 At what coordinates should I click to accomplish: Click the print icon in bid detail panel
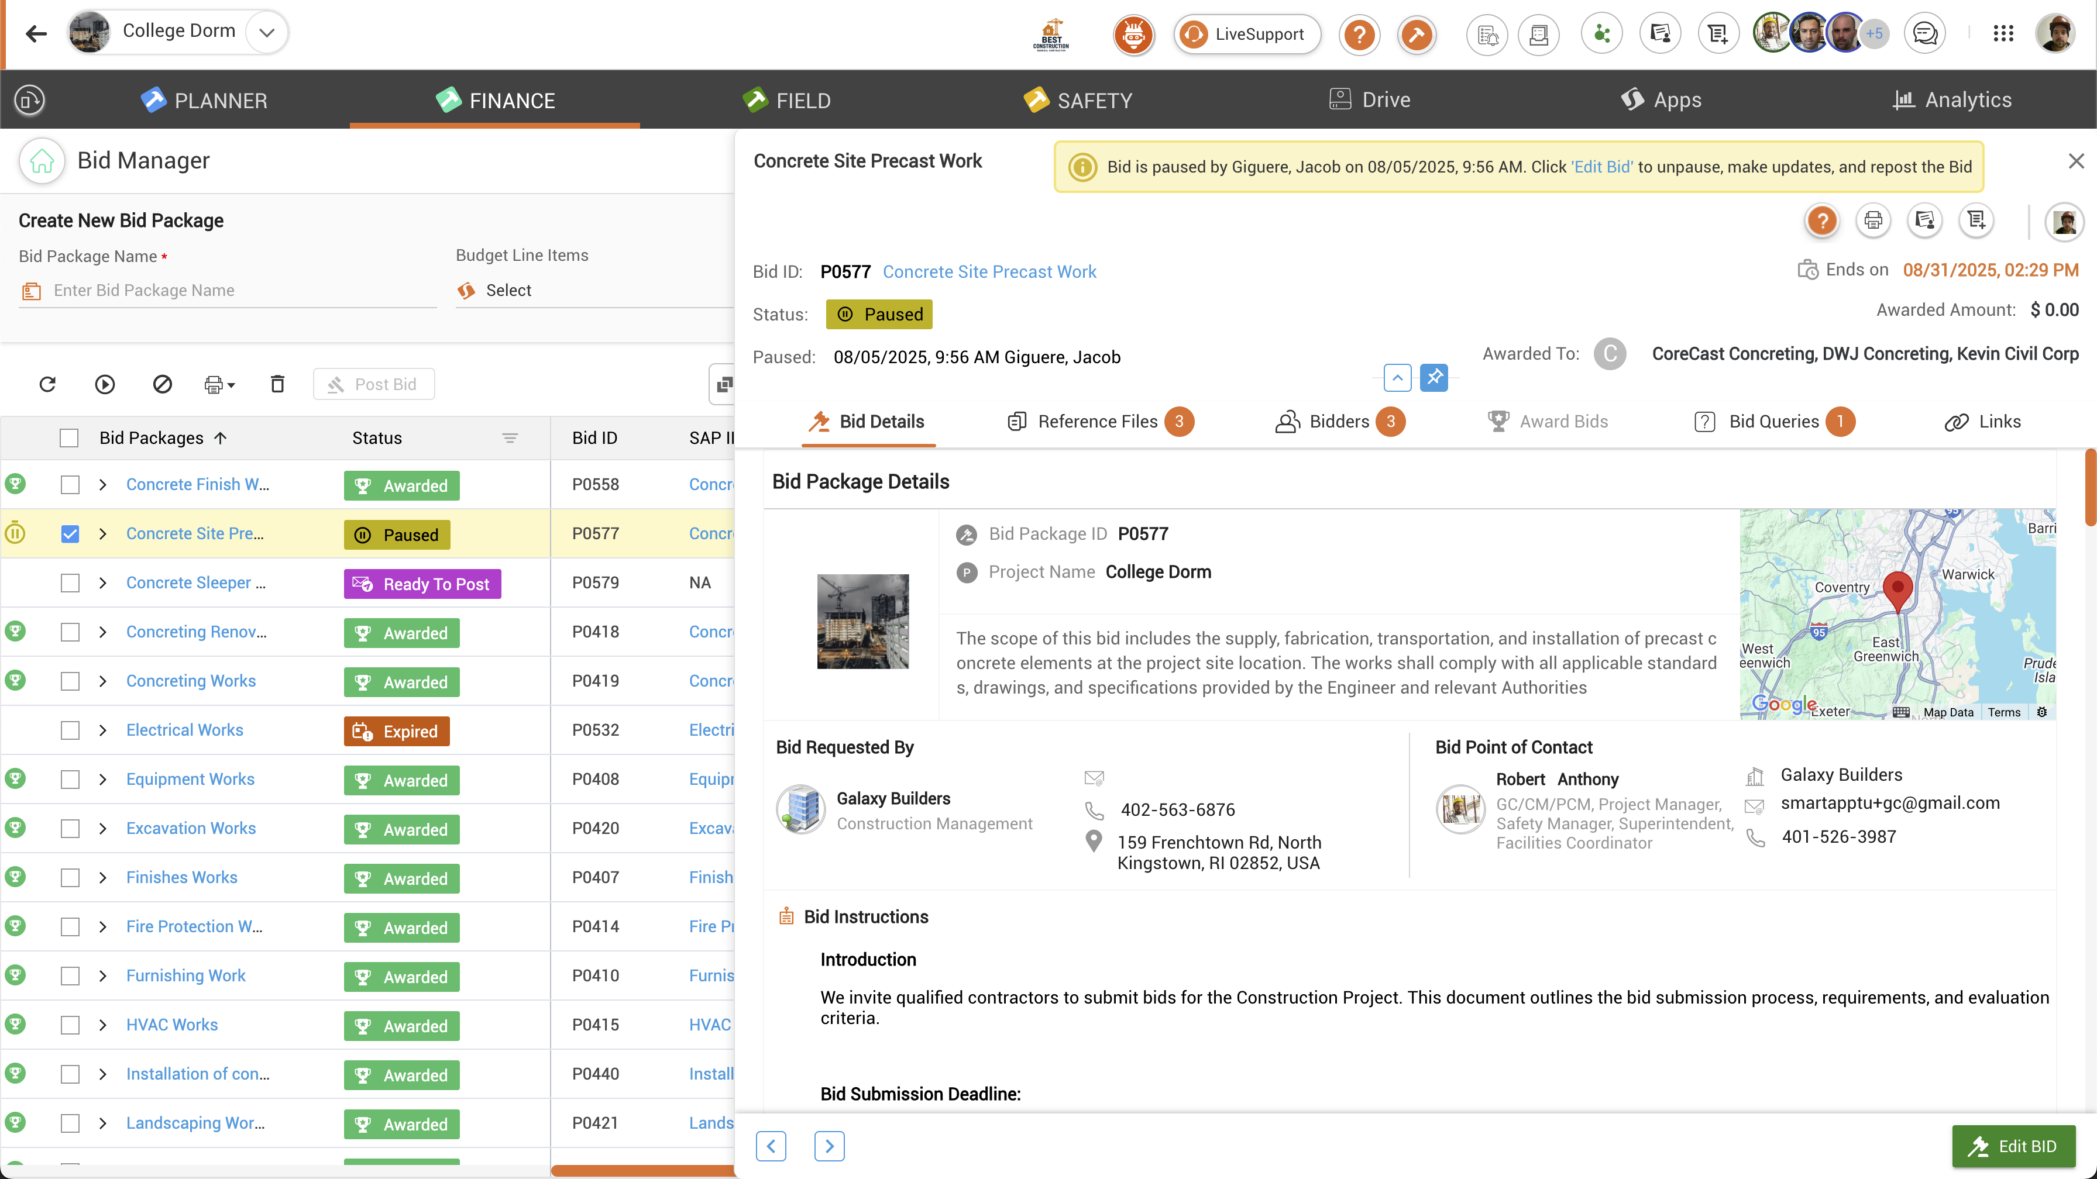[x=1873, y=220]
